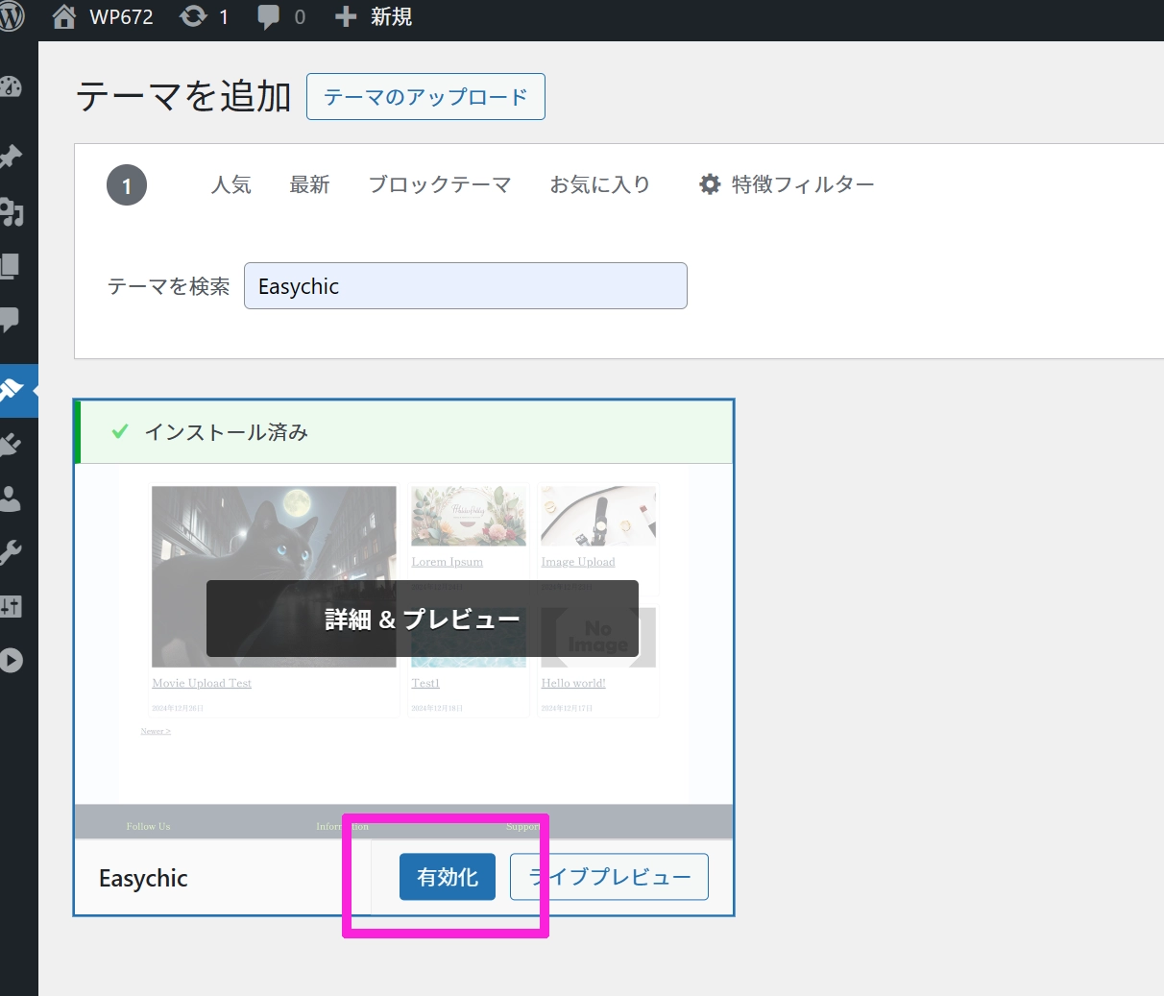
Task: Open the Users icon in the sidebar
Action: coord(12,498)
